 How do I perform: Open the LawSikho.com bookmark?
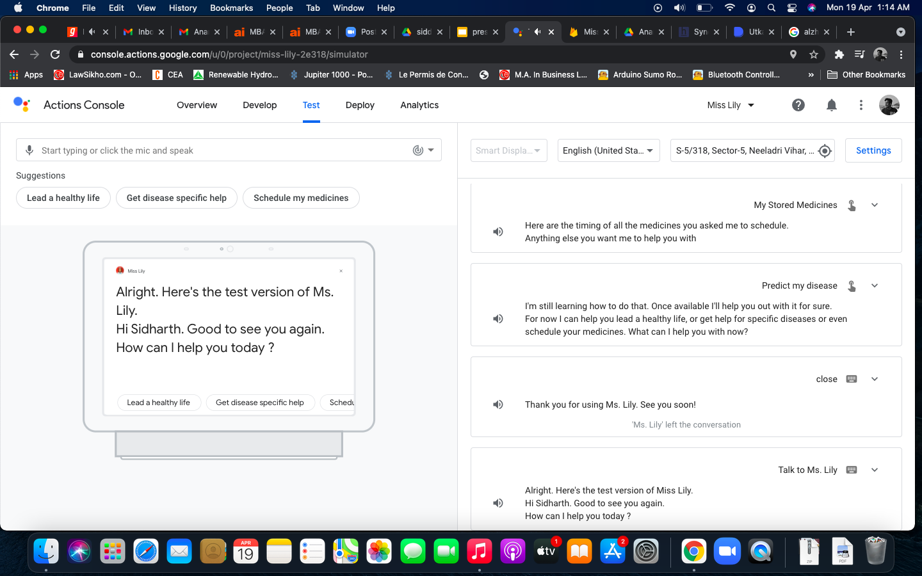coord(98,75)
